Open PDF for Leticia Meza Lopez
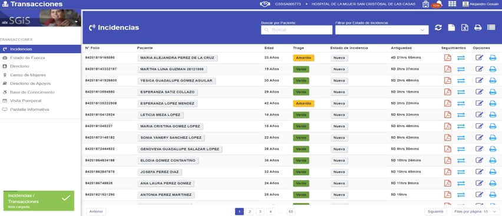The height and width of the screenshot is (216, 502). [448, 114]
